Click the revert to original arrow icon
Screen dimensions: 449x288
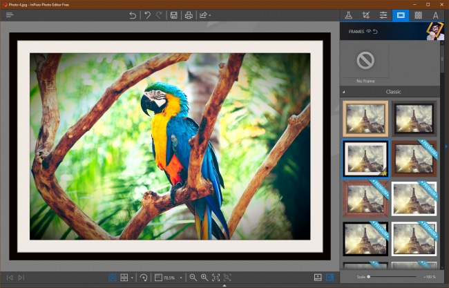(133, 15)
